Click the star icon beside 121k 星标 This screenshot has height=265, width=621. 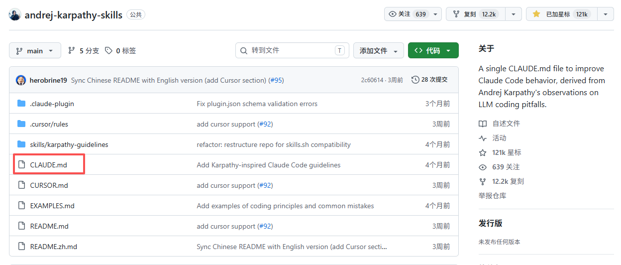coord(482,152)
